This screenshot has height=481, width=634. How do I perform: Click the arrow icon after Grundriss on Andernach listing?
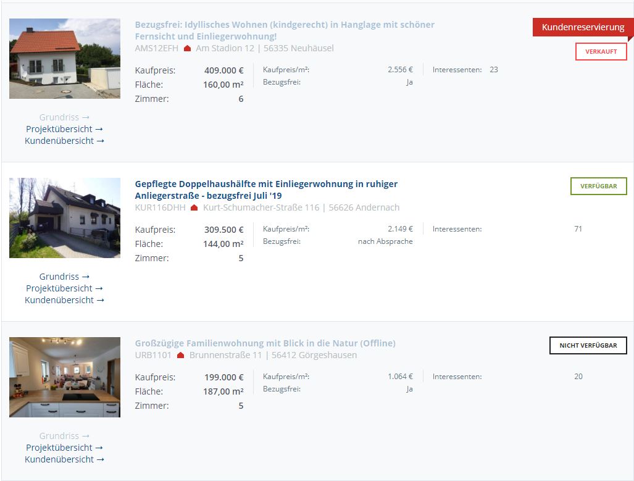click(85, 277)
